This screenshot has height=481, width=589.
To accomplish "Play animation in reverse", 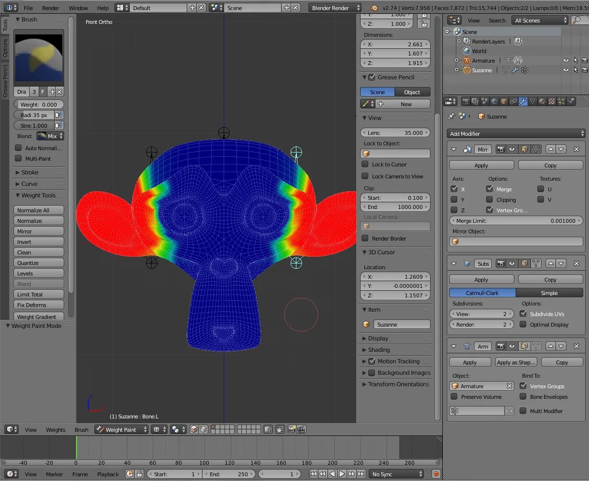I will tap(332, 474).
